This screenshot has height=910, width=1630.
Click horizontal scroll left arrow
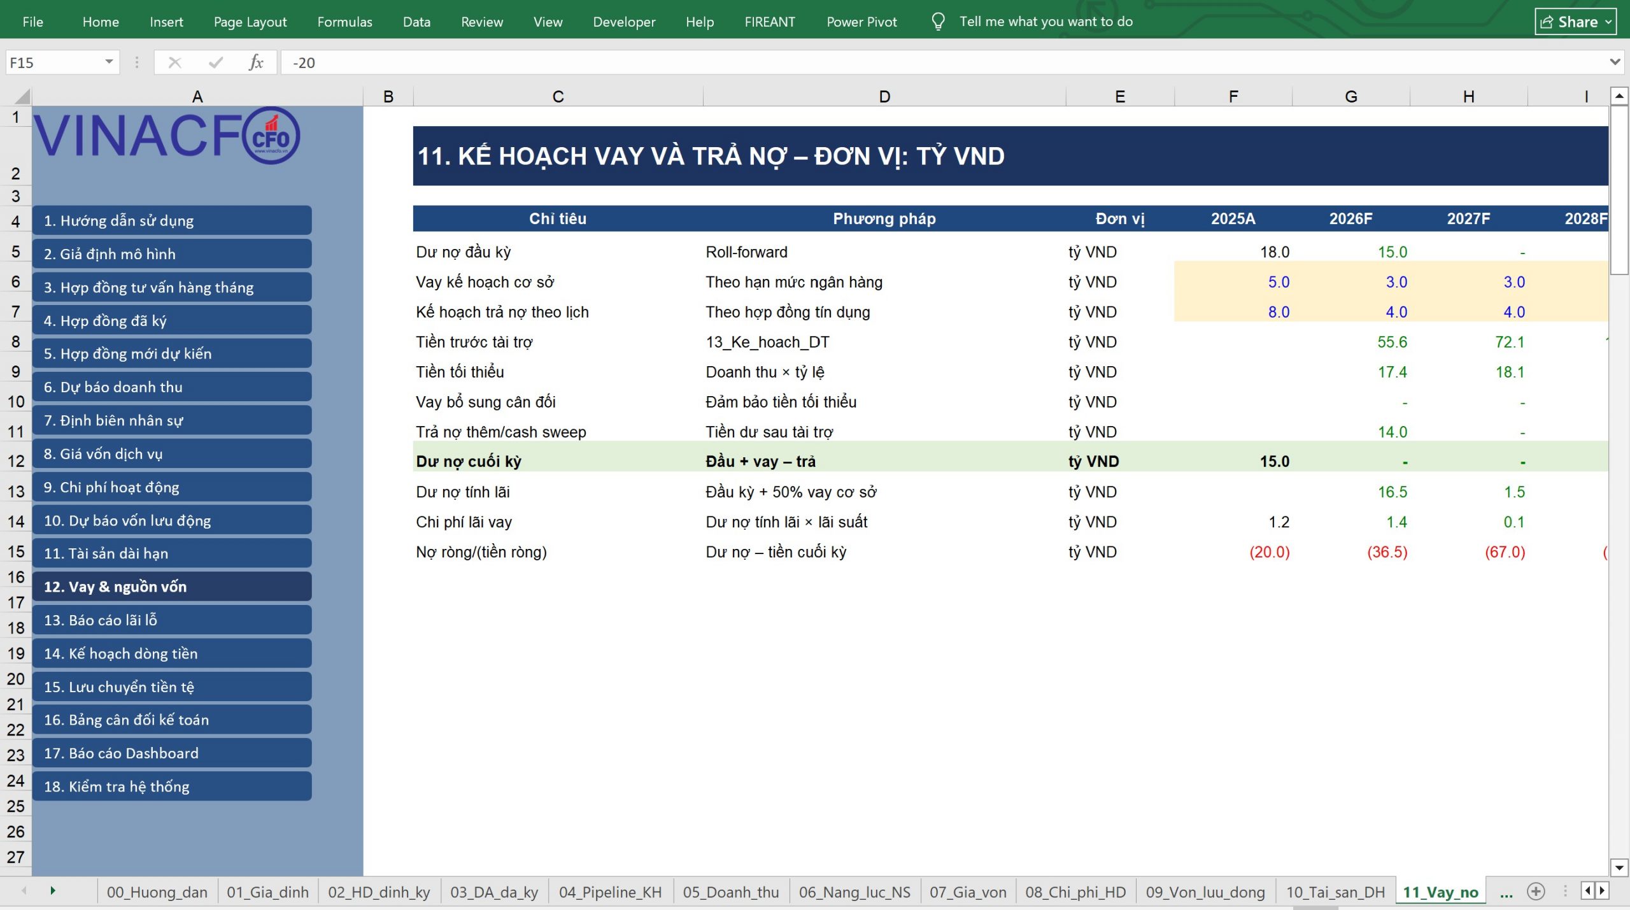1588,891
